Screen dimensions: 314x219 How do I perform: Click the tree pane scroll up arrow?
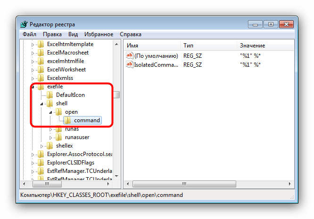[x=117, y=44]
